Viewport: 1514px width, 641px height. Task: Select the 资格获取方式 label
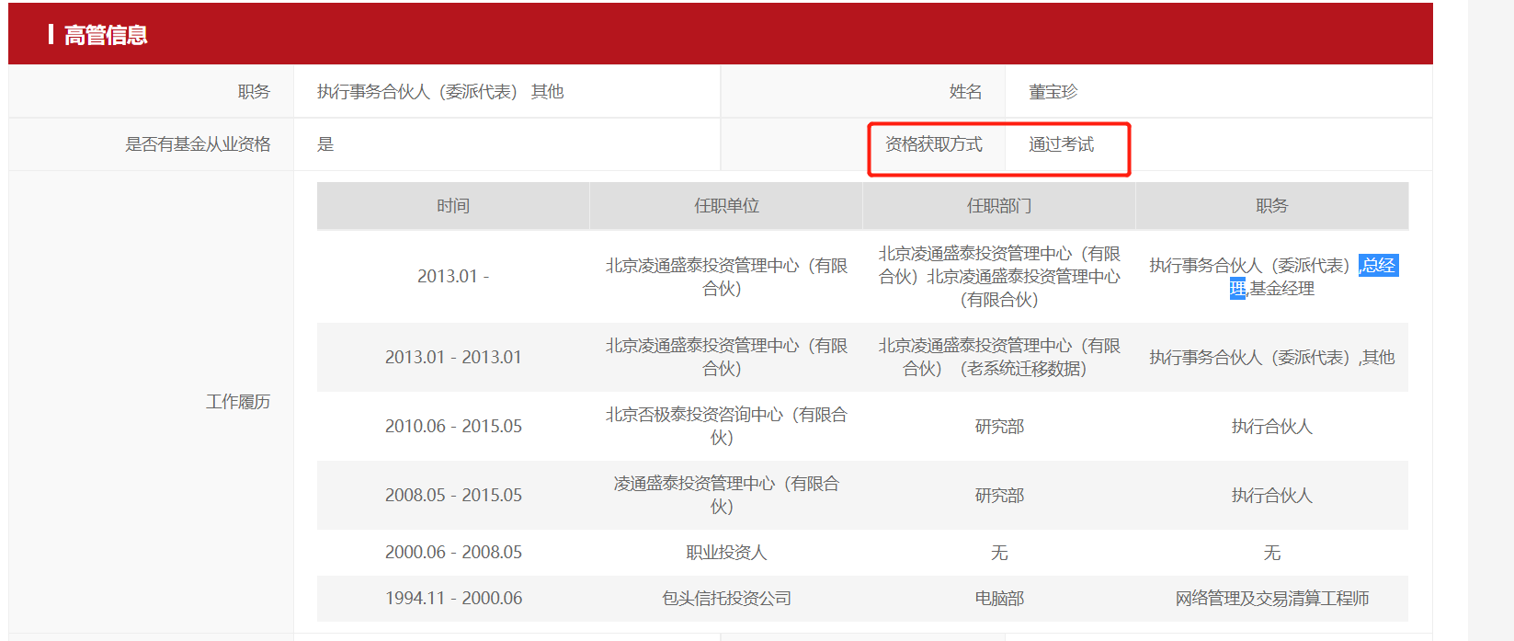tap(933, 144)
